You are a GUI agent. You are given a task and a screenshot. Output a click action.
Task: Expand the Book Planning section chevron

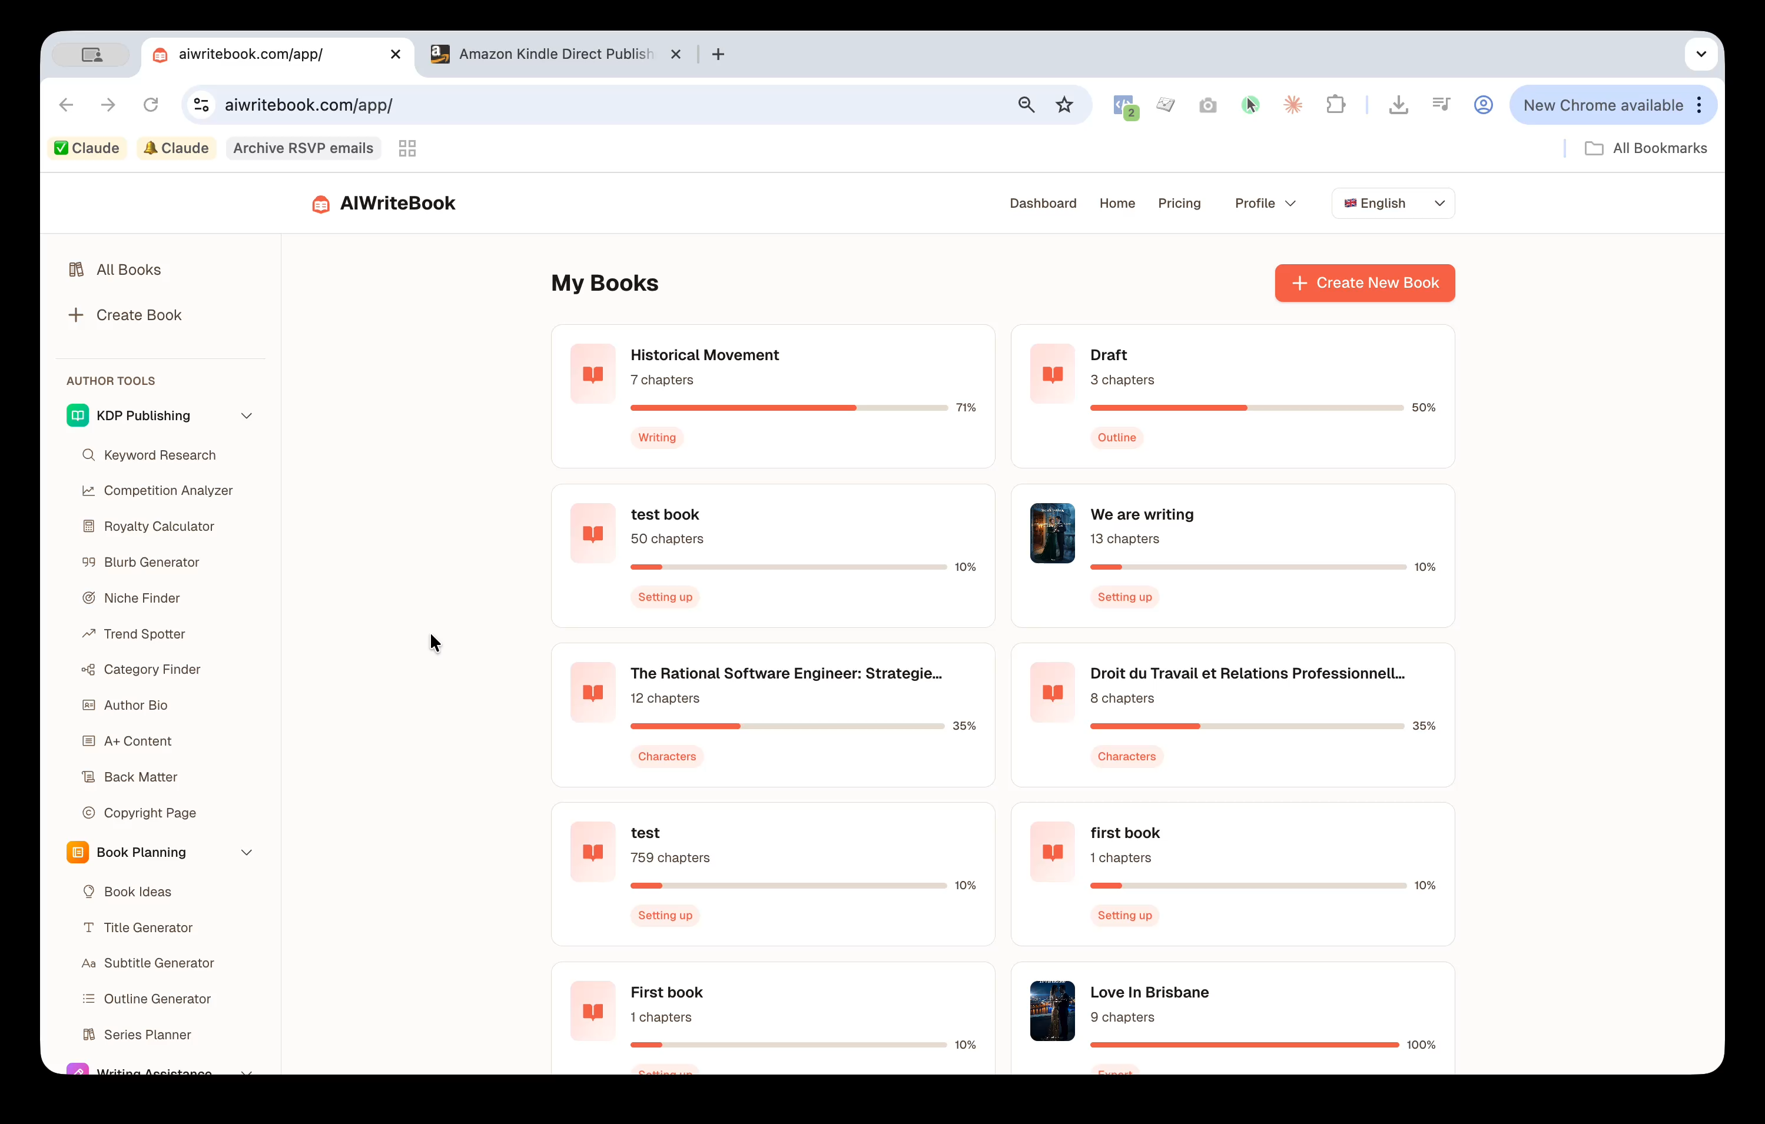pos(247,852)
